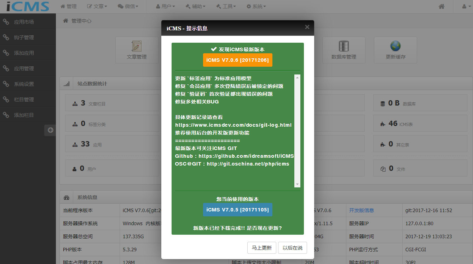
Task: Click 管理中心 breadcrumb text
Action: tap(81, 21)
